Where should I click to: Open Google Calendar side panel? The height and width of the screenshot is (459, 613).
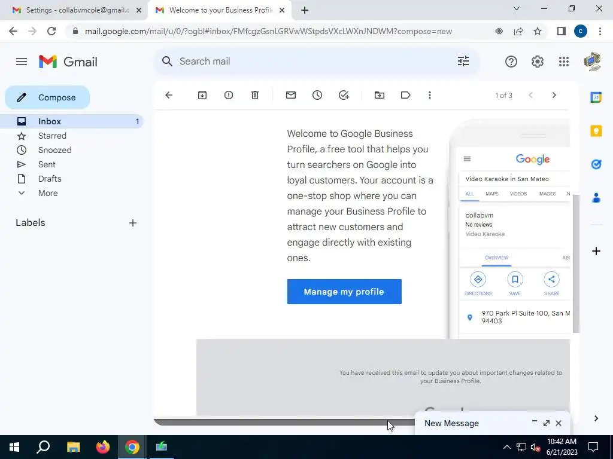point(596,97)
